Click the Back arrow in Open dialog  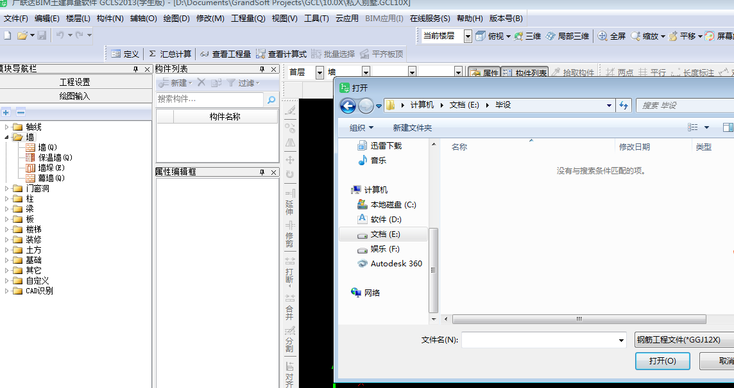pyautogui.click(x=348, y=106)
